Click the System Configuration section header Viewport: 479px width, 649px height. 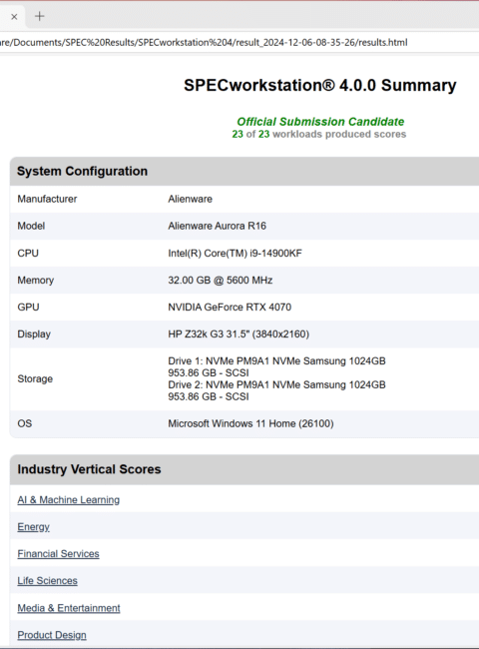tap(244, 171)
